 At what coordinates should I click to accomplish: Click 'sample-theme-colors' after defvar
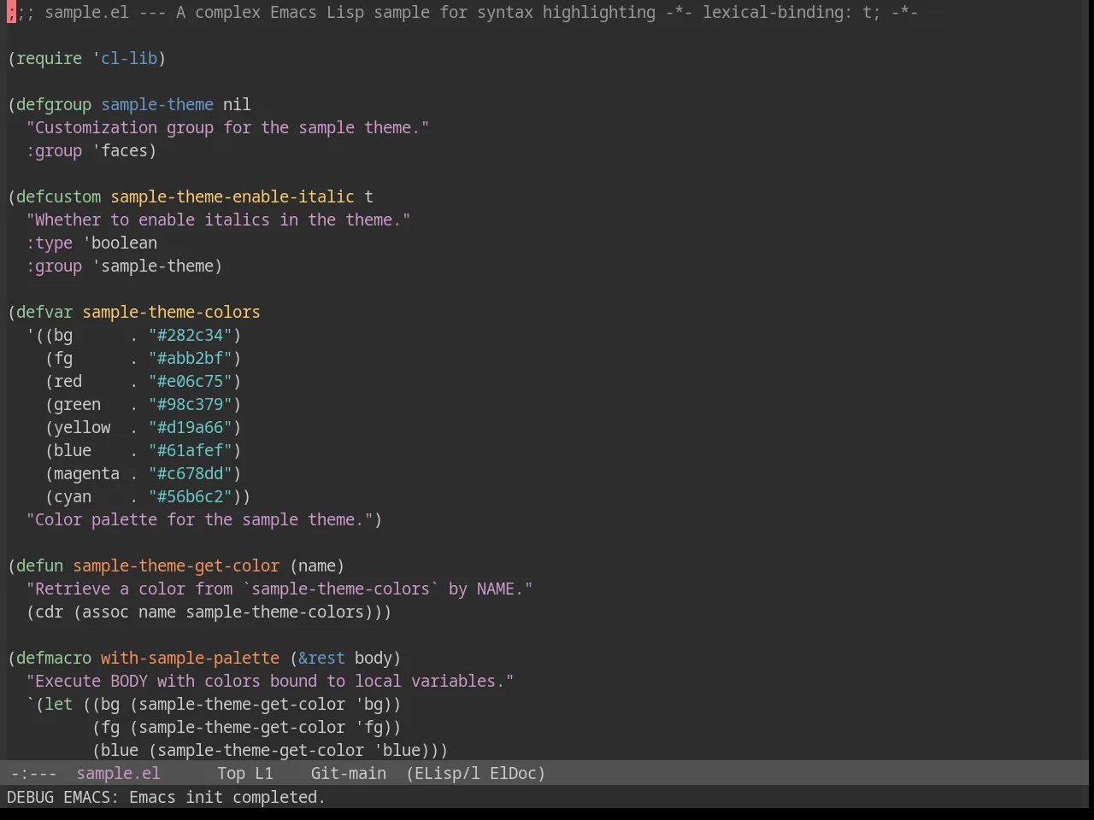pyautogui.click(x=171, y=312)
